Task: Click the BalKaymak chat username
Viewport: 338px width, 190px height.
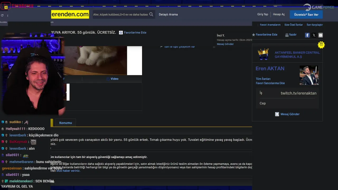Action: (x=18, y=142)
